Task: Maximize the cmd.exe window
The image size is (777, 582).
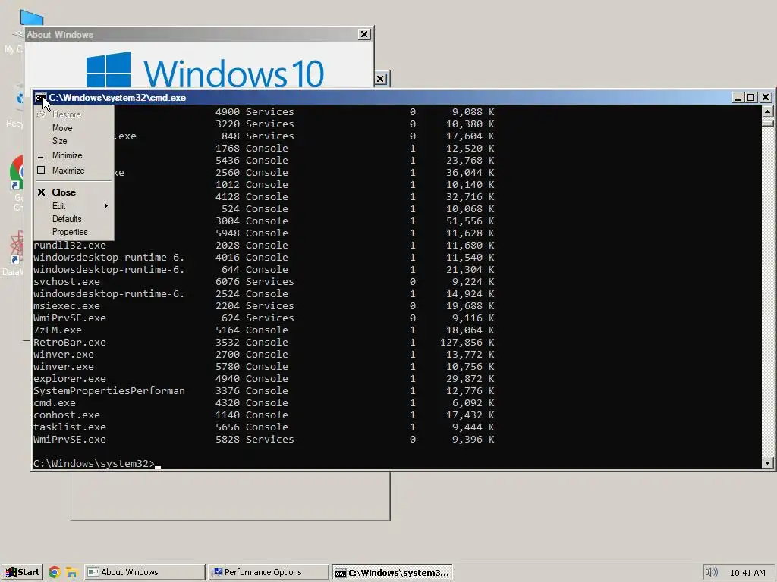Action: tap(751, 98)
